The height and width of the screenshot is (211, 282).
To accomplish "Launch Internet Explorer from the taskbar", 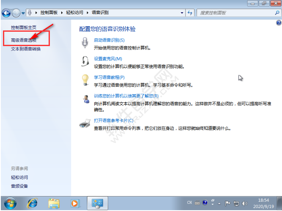I will click(x=32, y=203).
